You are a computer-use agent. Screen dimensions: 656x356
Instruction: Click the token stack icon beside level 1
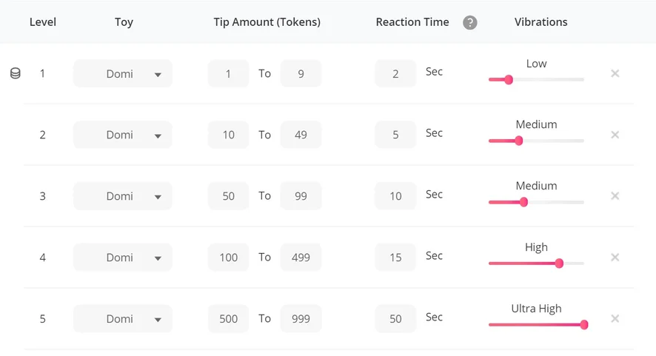(15, 73)
